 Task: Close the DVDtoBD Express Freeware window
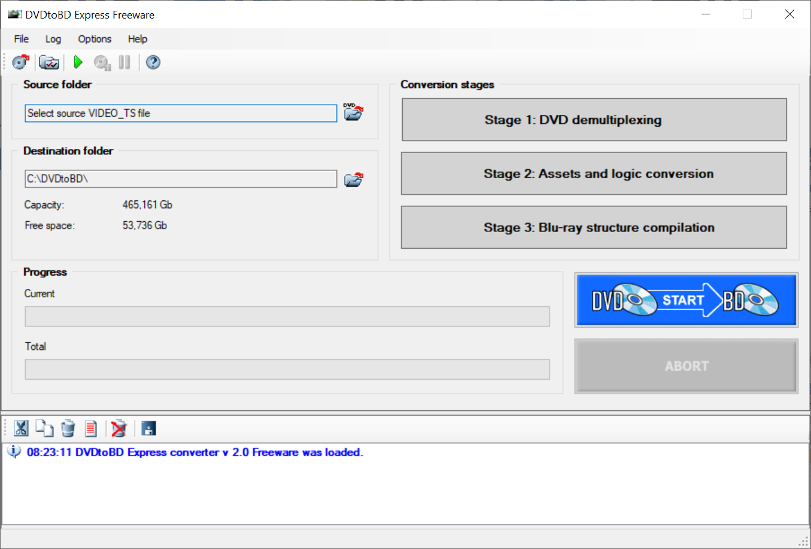(789, 14)
